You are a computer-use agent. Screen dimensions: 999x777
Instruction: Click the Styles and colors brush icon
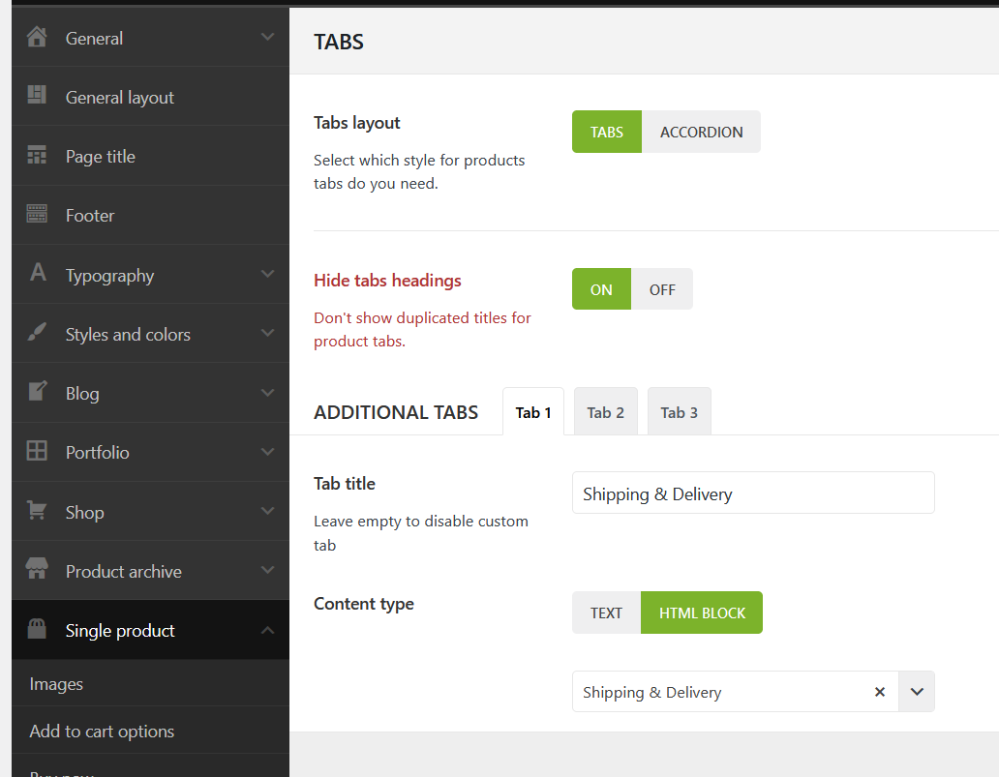coord(37,334)
